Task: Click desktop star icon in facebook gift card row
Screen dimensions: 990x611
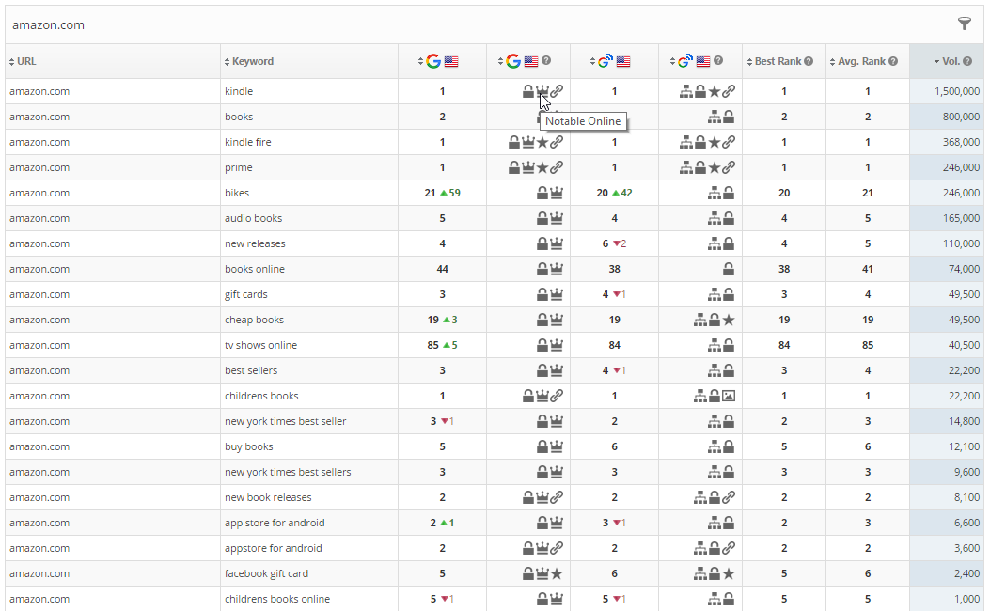Action: 557,573
